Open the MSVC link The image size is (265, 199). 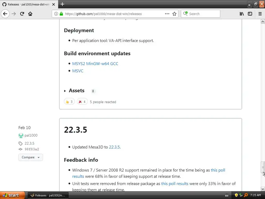click(x=78, y=71)
